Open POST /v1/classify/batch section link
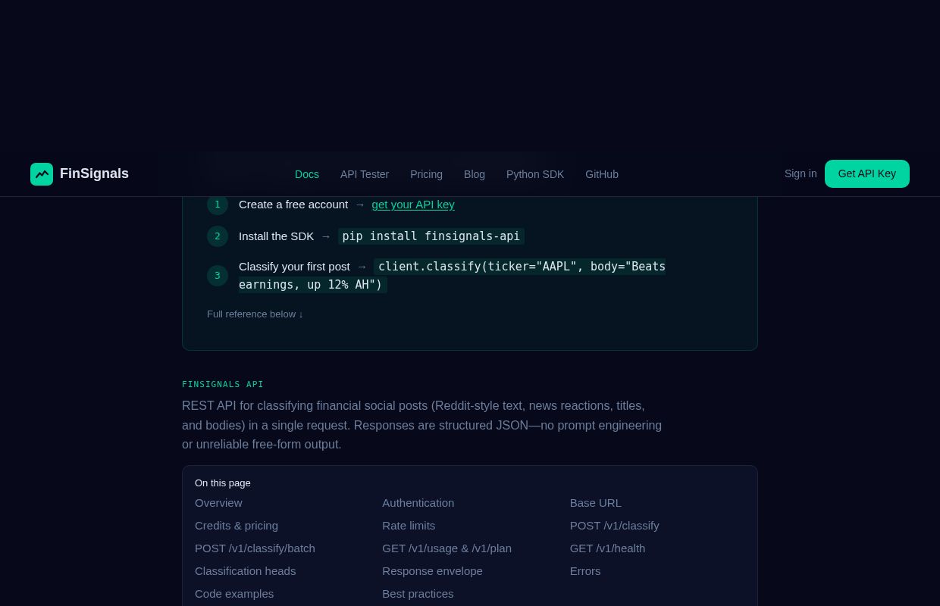This screenshot has width=940, height=606. point(255,548)
